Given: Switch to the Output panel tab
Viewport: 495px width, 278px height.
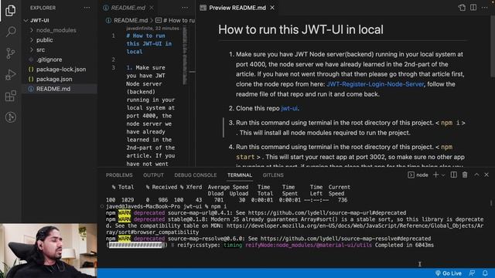Looking at the screenshot, I should tap(153, 175).
